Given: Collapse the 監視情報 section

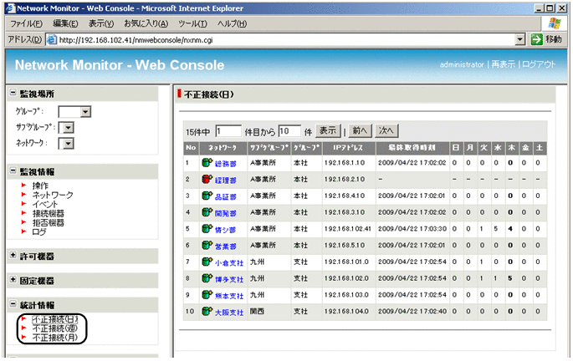Looking at the screenshot, I should [x=13, y=170].
